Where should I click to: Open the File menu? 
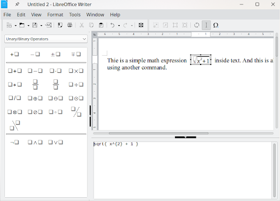[7, 15]
